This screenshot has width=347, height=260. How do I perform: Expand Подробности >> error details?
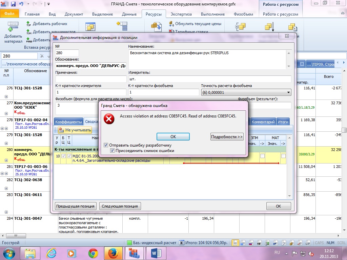point(227,137)
